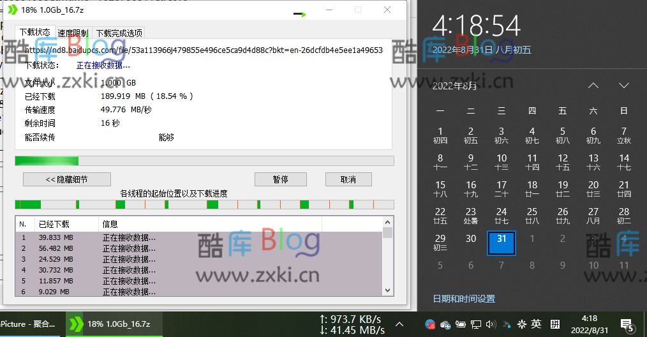Show hidden tray icons chevron
The width and height of the screenshot is (647, 337).
400,324
